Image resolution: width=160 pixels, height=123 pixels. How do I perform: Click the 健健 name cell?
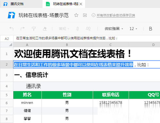(x=27, y=111)
